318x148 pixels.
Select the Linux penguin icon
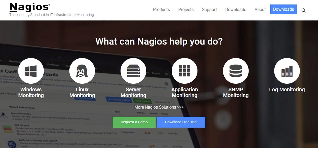(82, 71)
